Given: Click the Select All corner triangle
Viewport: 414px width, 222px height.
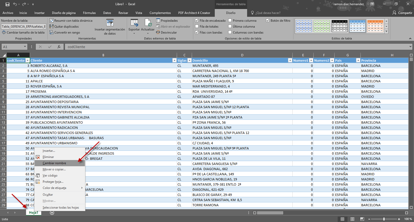Looking at the screenshot, I should (4, 55).
